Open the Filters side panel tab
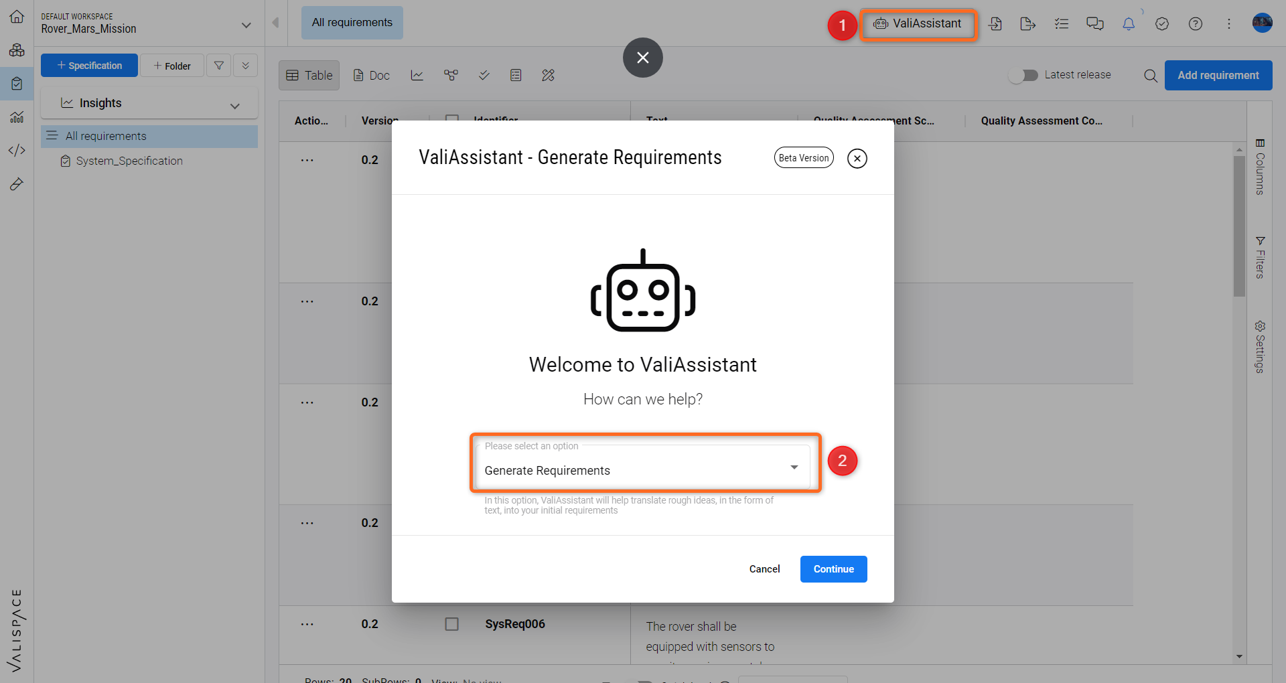1286x683 pixels. pyautogui.click(x=1260, y=258)
